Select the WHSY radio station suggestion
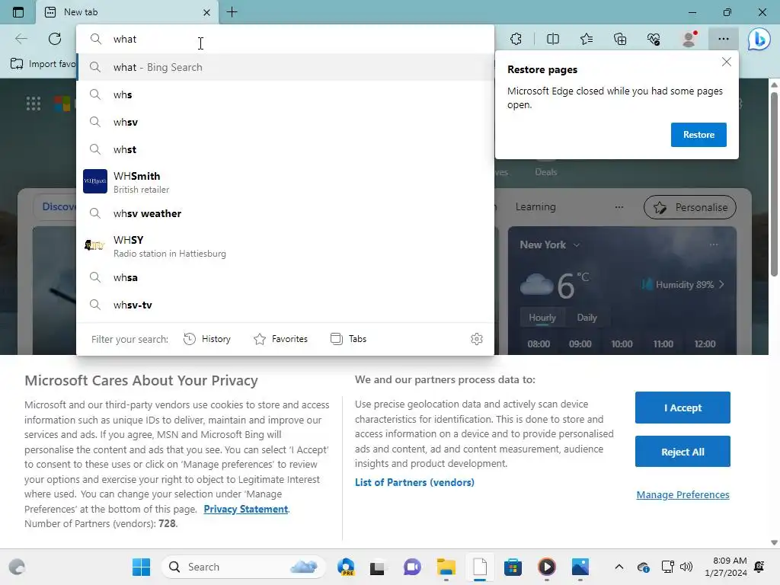 286,246
